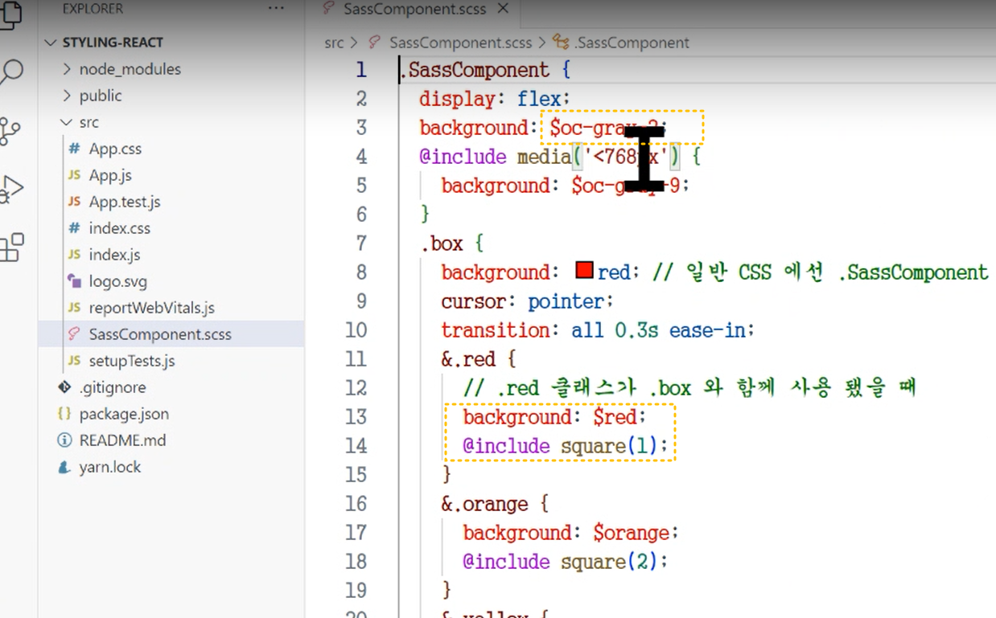
Task: Click line number 7 in gutter
Action: coord(361,244)
